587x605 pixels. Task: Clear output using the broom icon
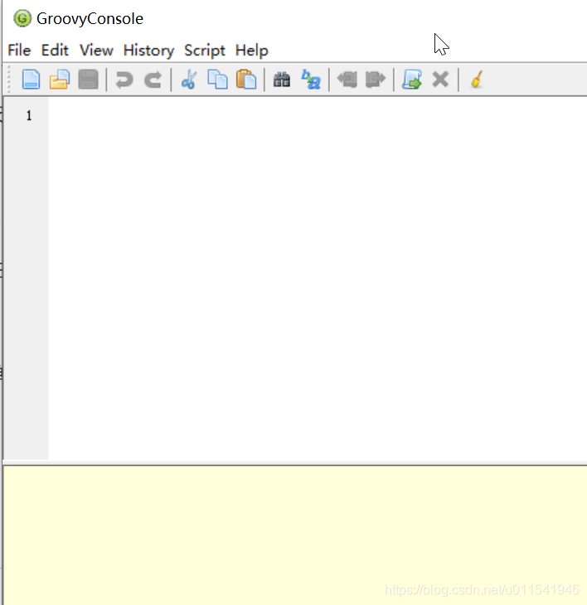[477, 80]
